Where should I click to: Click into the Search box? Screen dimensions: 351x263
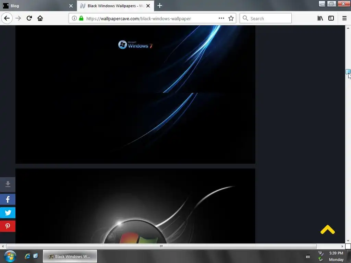pos(266,18)
